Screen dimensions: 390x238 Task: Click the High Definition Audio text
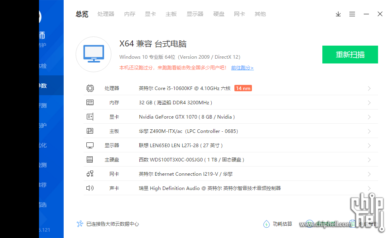[x=210, y=188]
